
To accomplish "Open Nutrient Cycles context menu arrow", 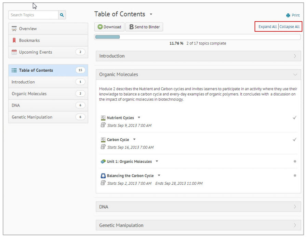I will point(139,118).
